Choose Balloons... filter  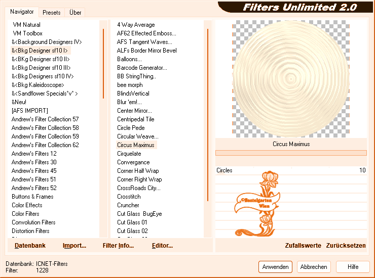(129, 59)
